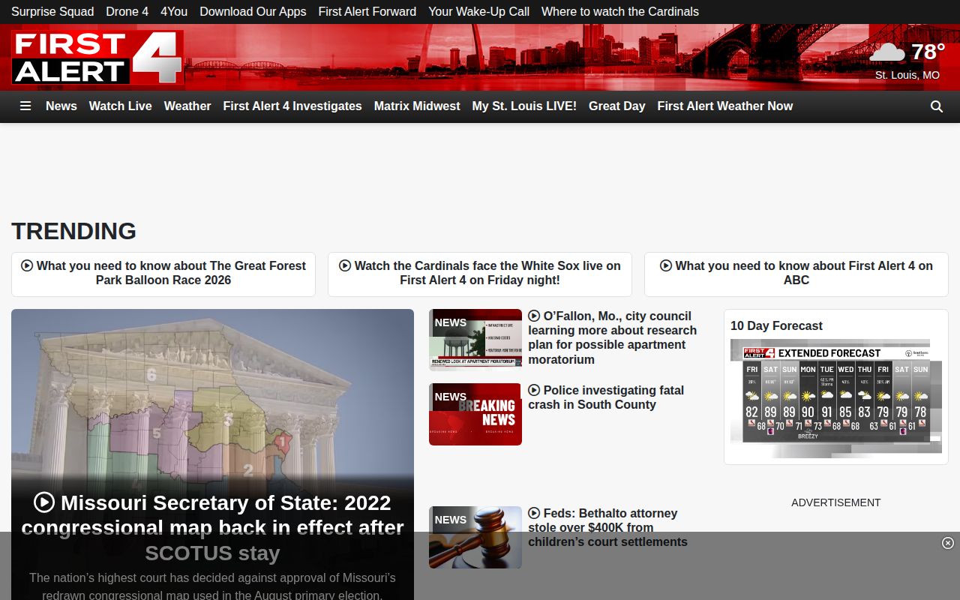960x600 pixels.
Task: Open Where to watch the Cardinals
Action: [619, 11]
